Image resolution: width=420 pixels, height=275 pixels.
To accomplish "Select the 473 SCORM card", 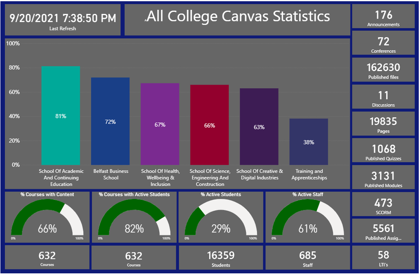I will coord(383,205).
